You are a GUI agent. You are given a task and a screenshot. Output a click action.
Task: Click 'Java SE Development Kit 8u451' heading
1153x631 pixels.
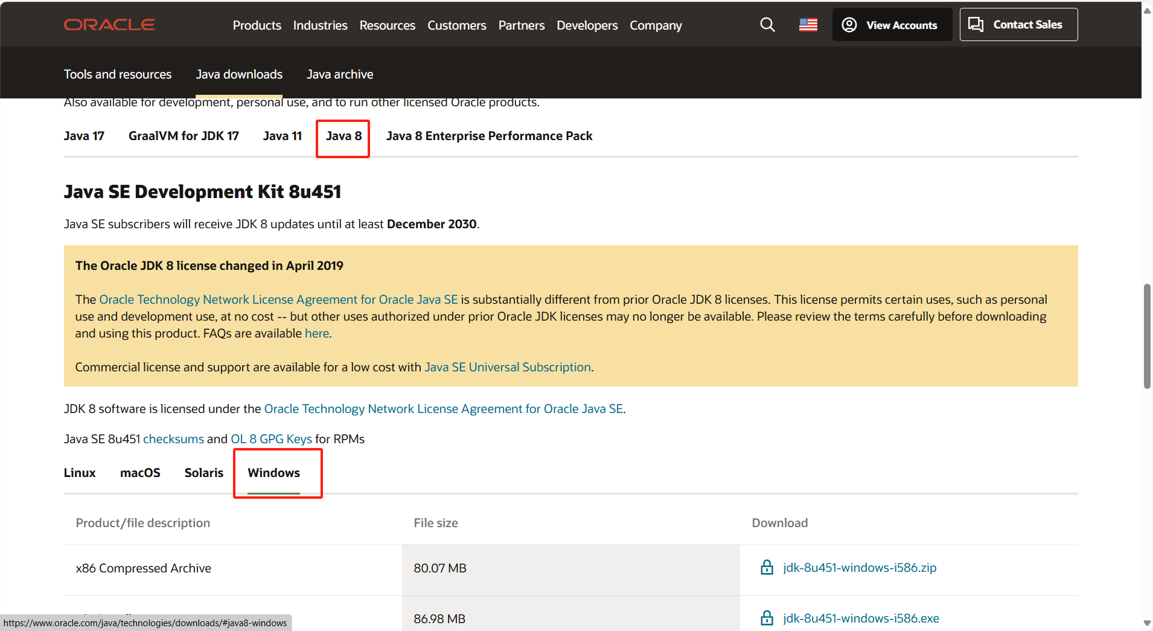pos(203,192)
